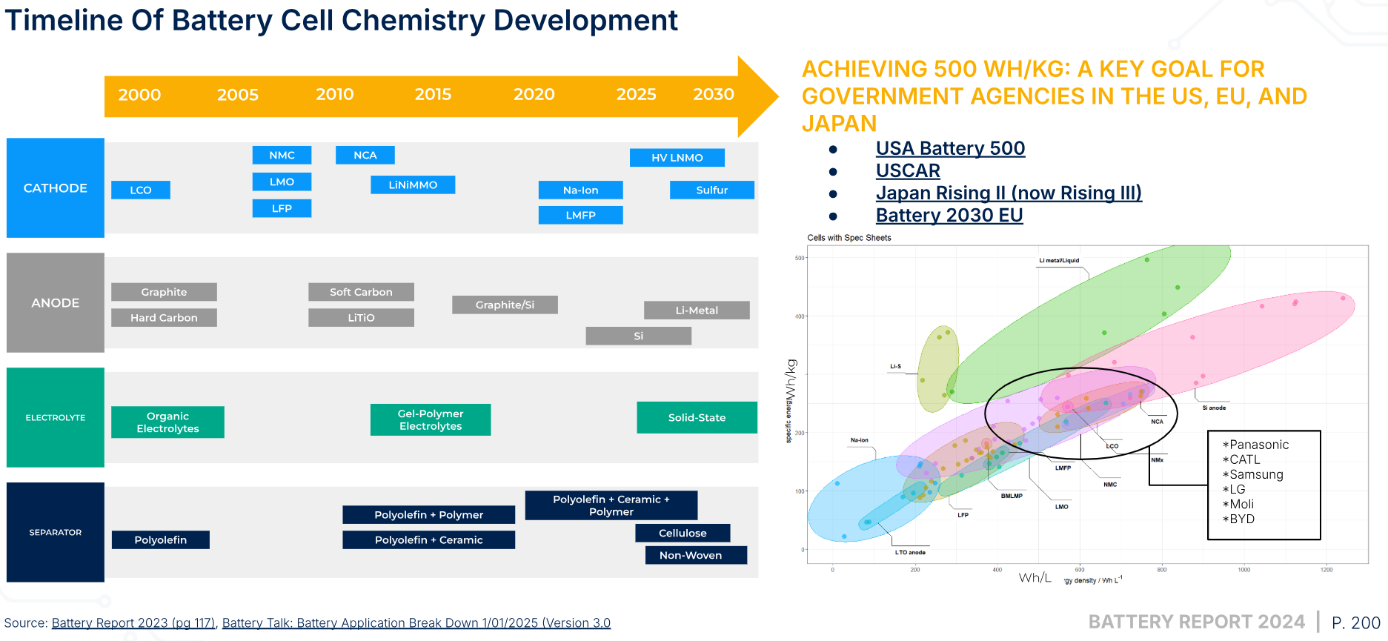
Task: Click the USCAR hyperlink
Action: pos(908,171)
